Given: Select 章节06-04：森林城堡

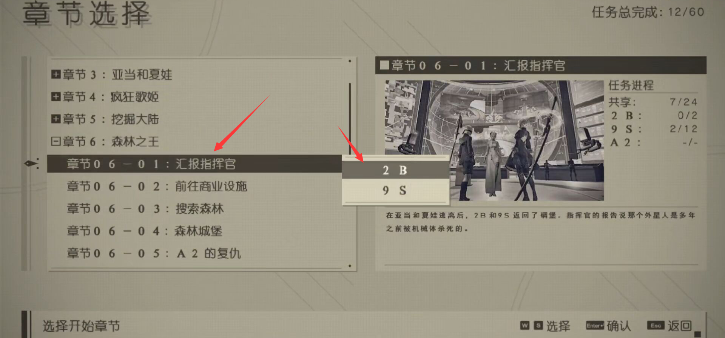Looking at the screenshot, I should point(194,231).
